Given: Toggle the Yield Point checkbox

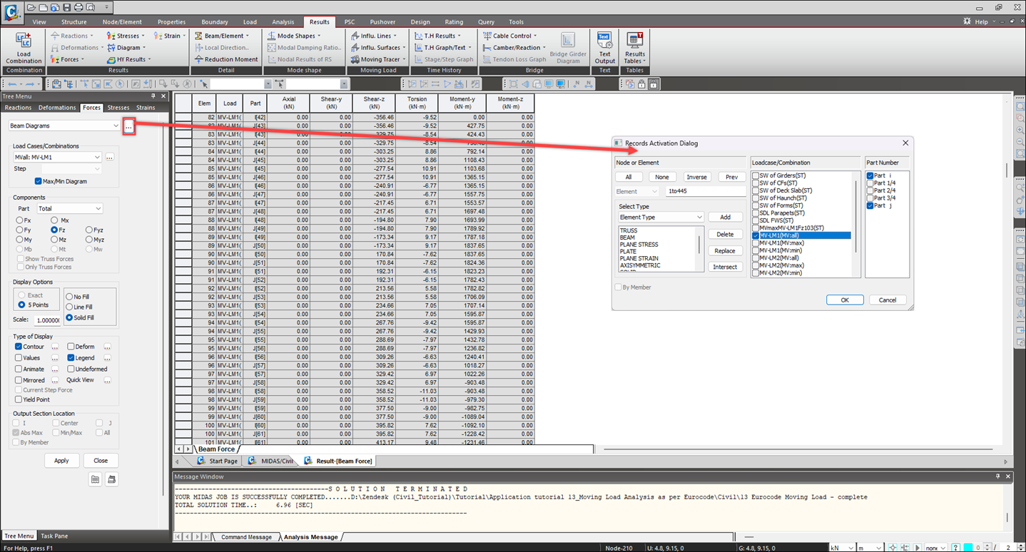Looking at the screenshot, I should [19, 399].
